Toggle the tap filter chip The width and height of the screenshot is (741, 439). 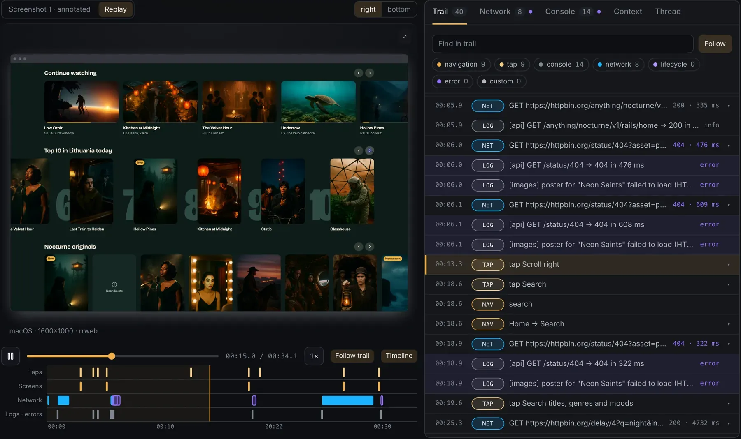[x=512, y=64]
